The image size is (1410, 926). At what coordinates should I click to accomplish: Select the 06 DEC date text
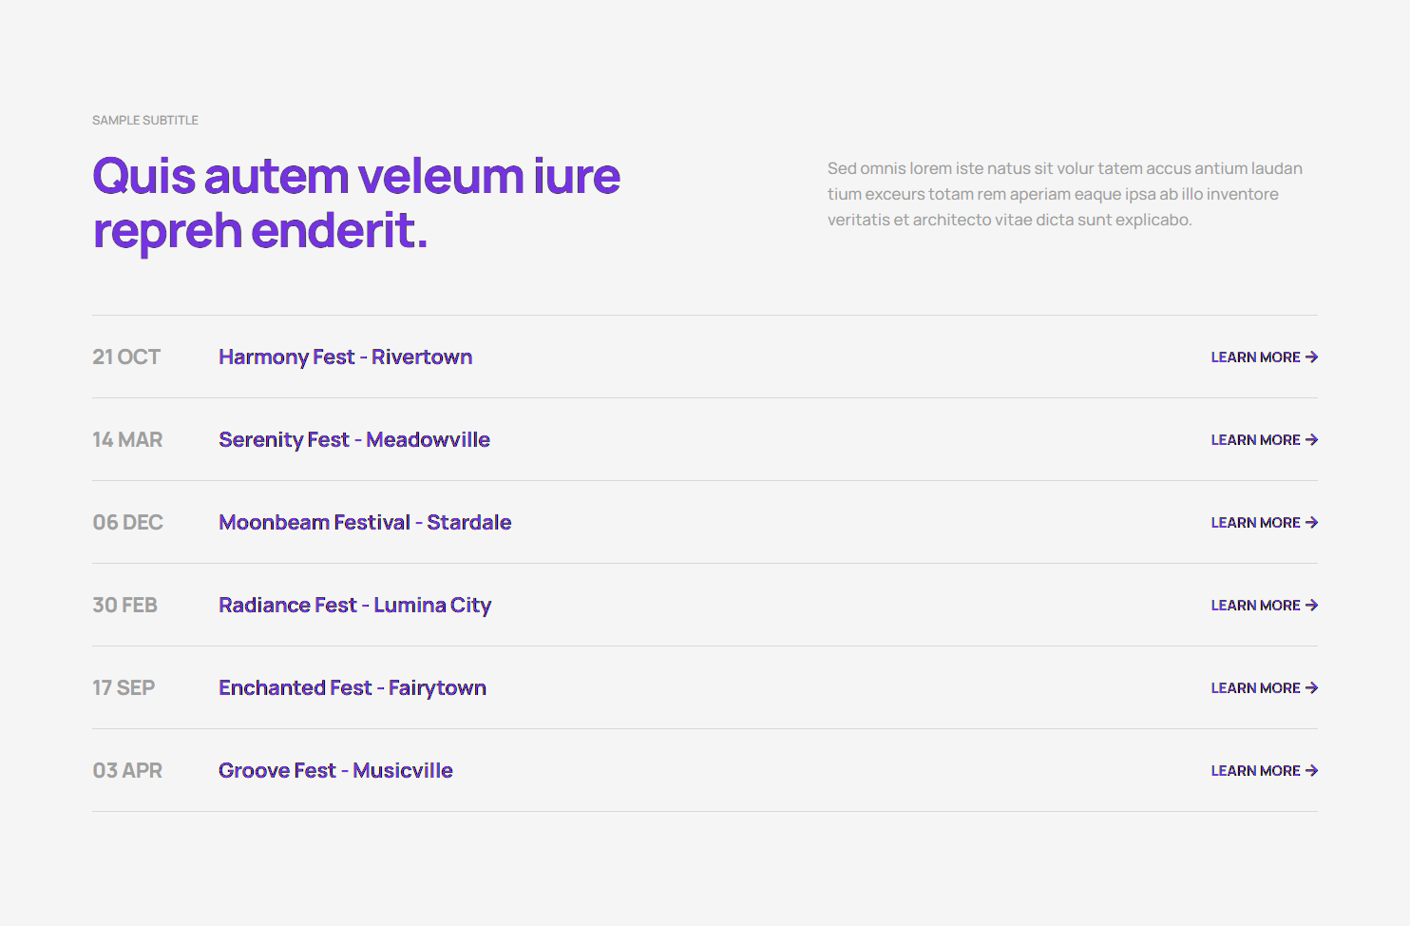(x=127, y=523)
